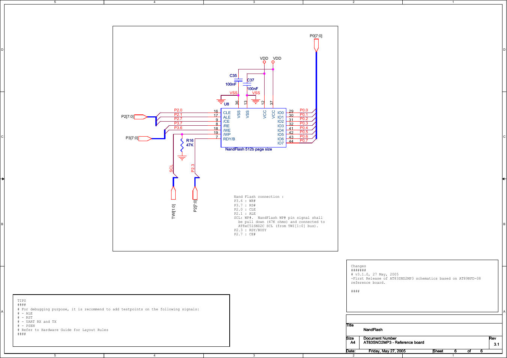Click the P0[7:0] bus port symbol
The image size is (507, 358).
pyautogui.click(x=316, y=45)
